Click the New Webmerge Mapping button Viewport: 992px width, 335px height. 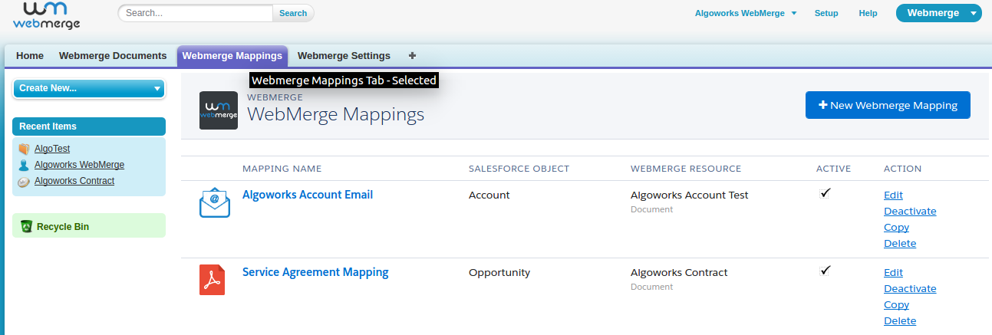[888, 105]
